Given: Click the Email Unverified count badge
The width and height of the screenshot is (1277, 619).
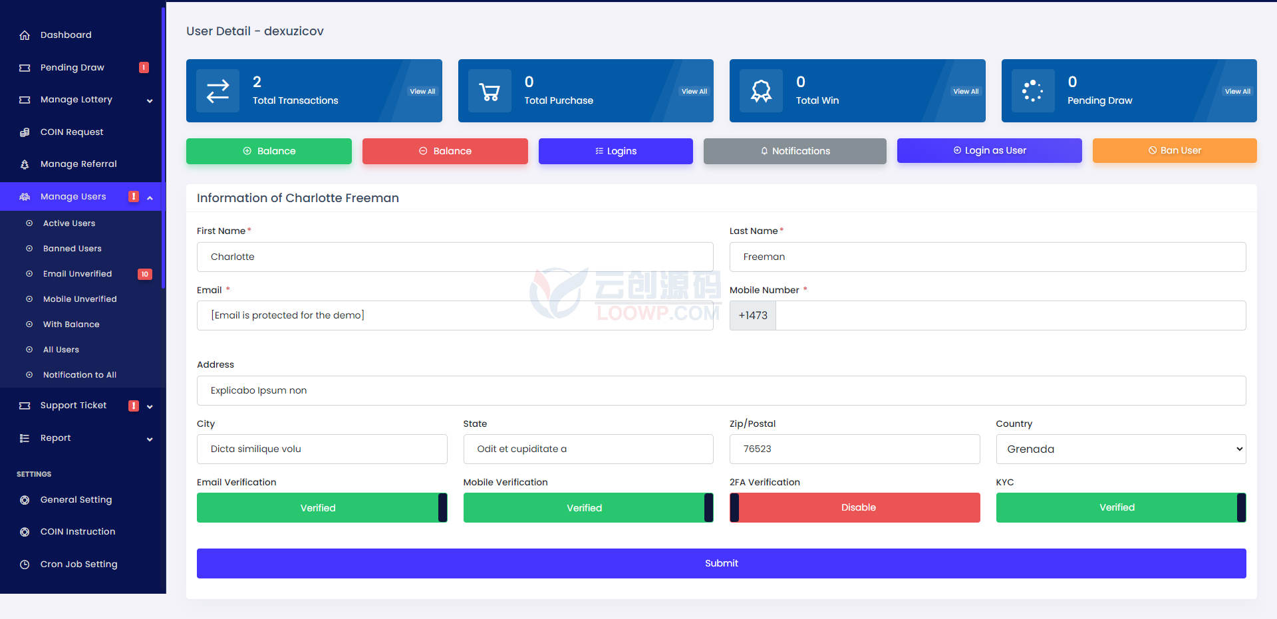Looking at the screenshot, I should click(x=145, y=274).
